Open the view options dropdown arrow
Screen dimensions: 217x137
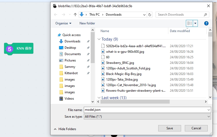(x=196, y=23)
